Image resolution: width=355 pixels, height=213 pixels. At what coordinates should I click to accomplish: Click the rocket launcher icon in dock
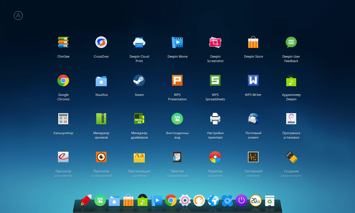click(86, 200)
